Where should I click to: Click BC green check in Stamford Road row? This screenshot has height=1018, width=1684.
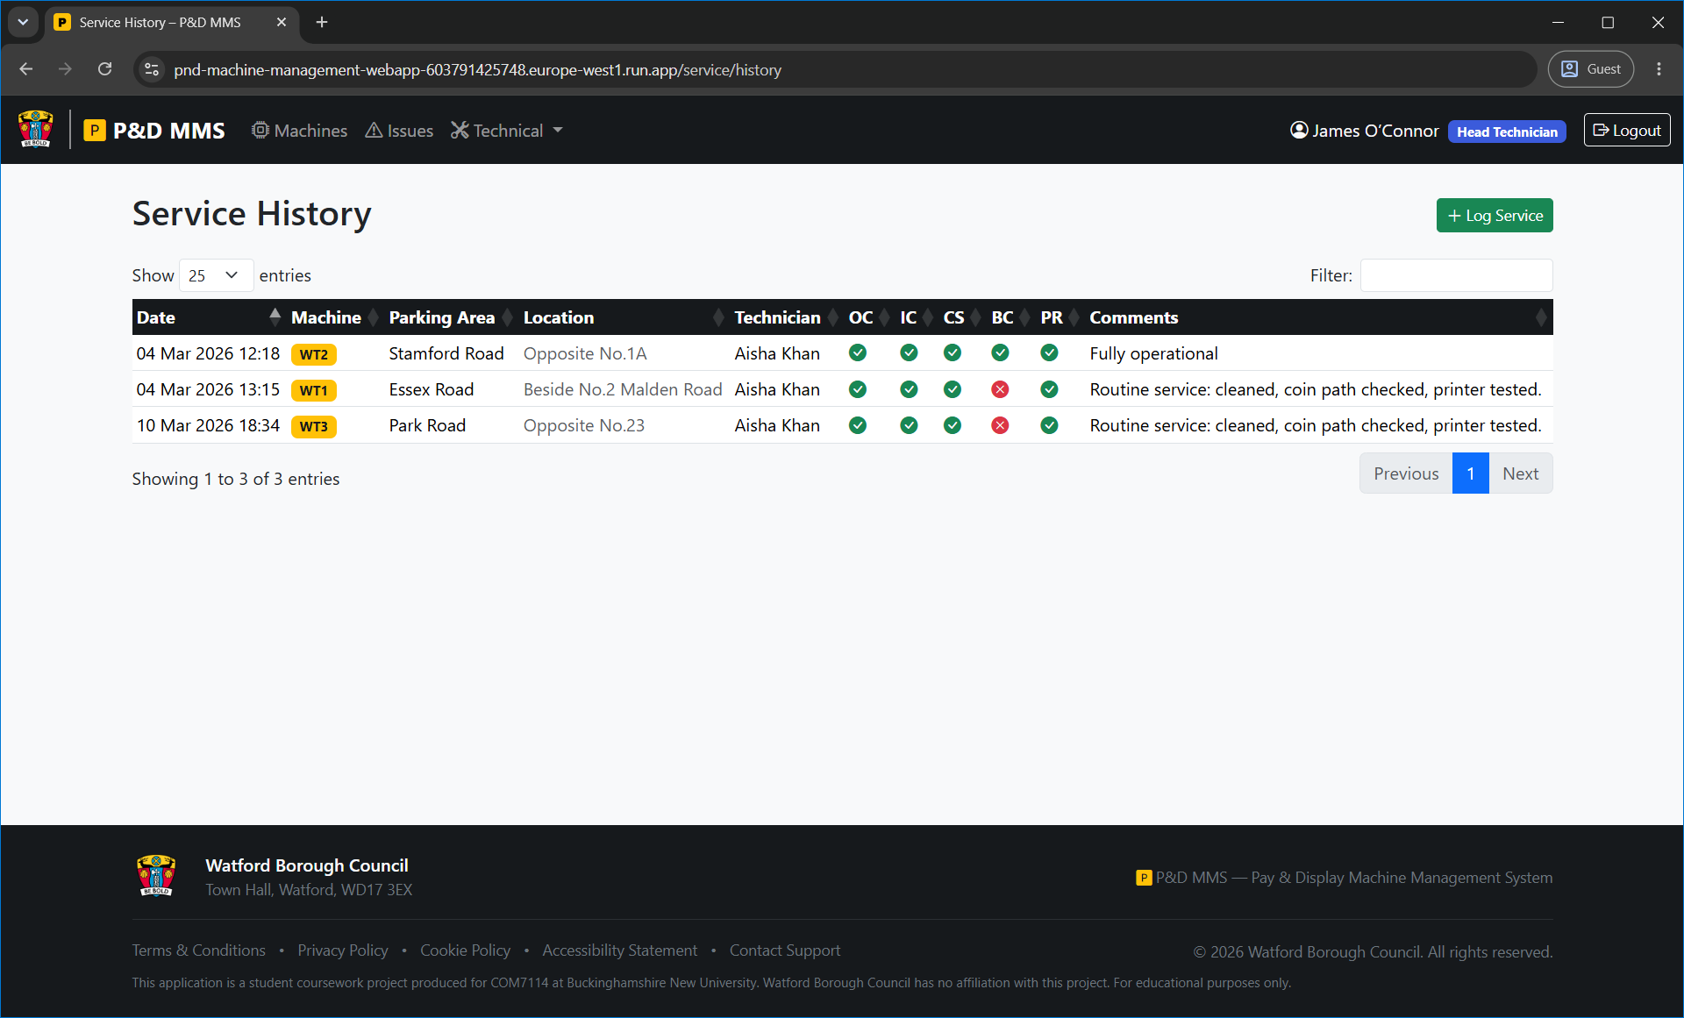click(1000, 352)
